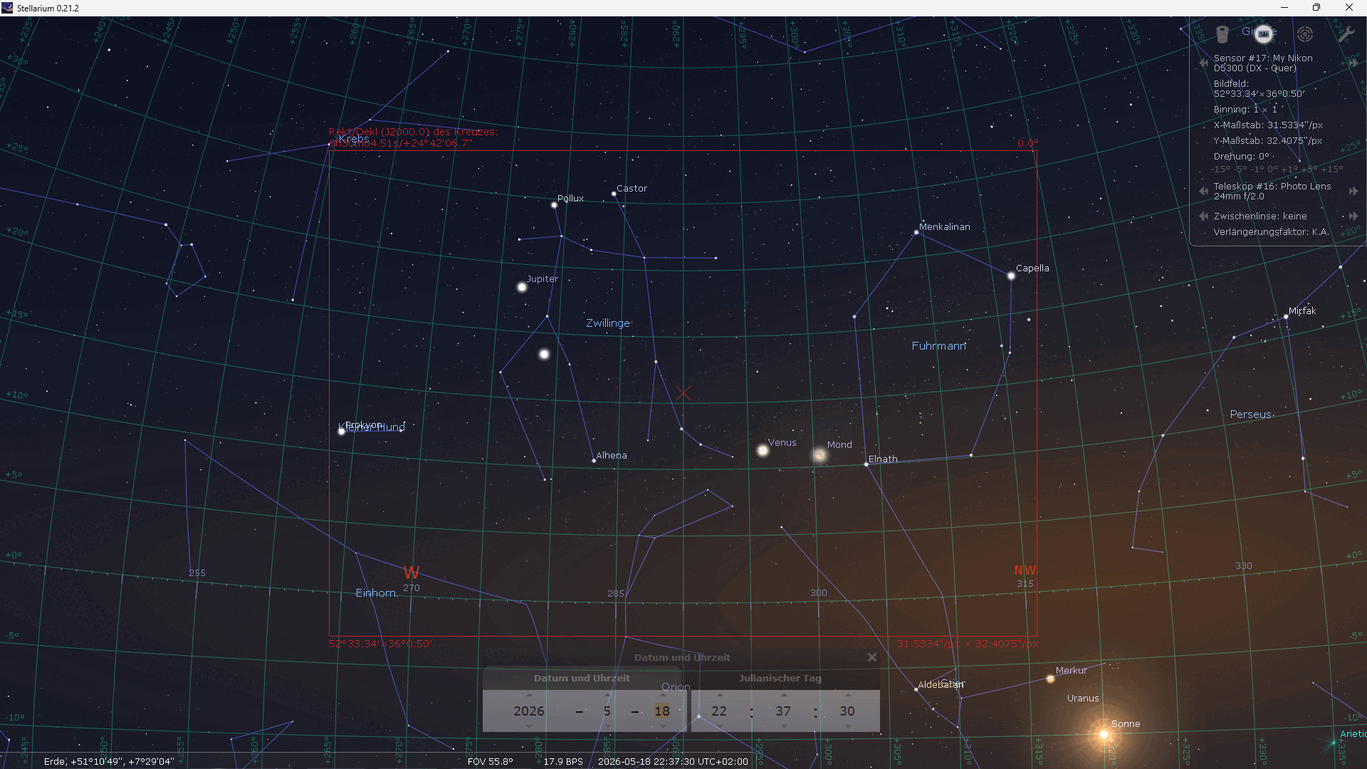Switch to Julianischer Tag tab

(780, 678)
